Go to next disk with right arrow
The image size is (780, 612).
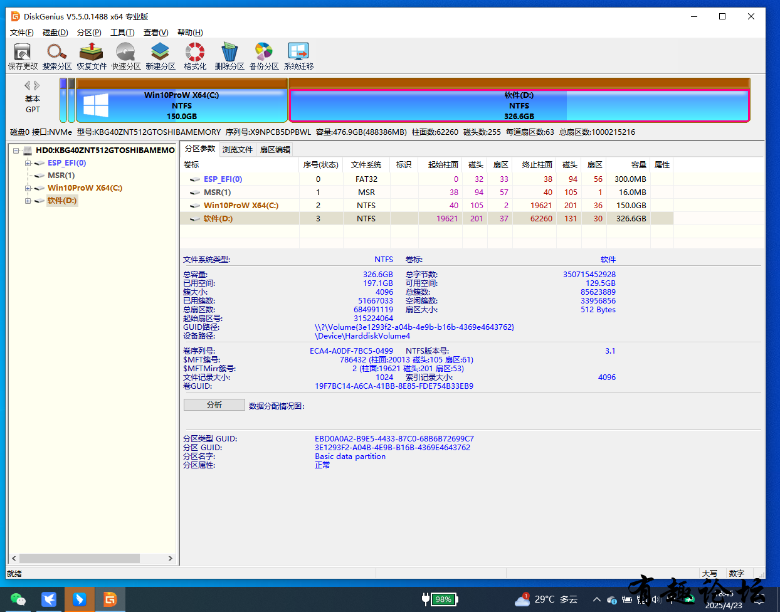(x=37, y=85)
